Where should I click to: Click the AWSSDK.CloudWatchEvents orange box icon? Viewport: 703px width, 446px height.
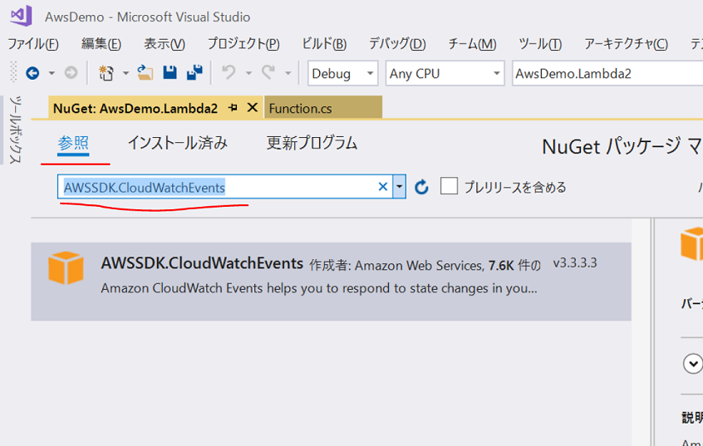tap(66, 268)
